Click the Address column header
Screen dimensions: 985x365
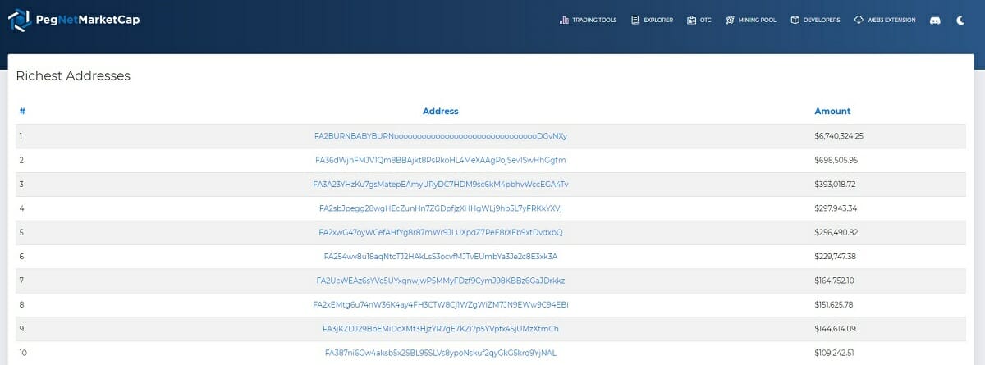(x=441, y=112)
